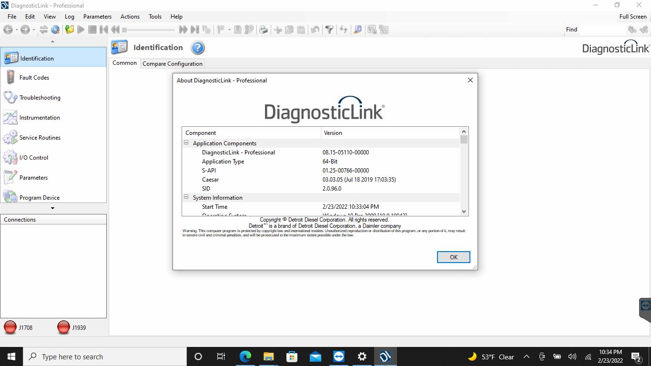Screen dimensions: 651x366
Task: Open Microsoft Edge from the taskbar
Action: coord(245,356)
